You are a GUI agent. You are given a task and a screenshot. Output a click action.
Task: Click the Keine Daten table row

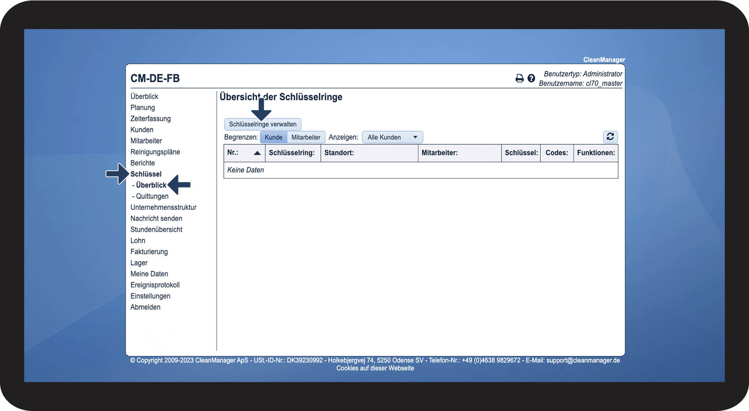click(x=421, y=170)
